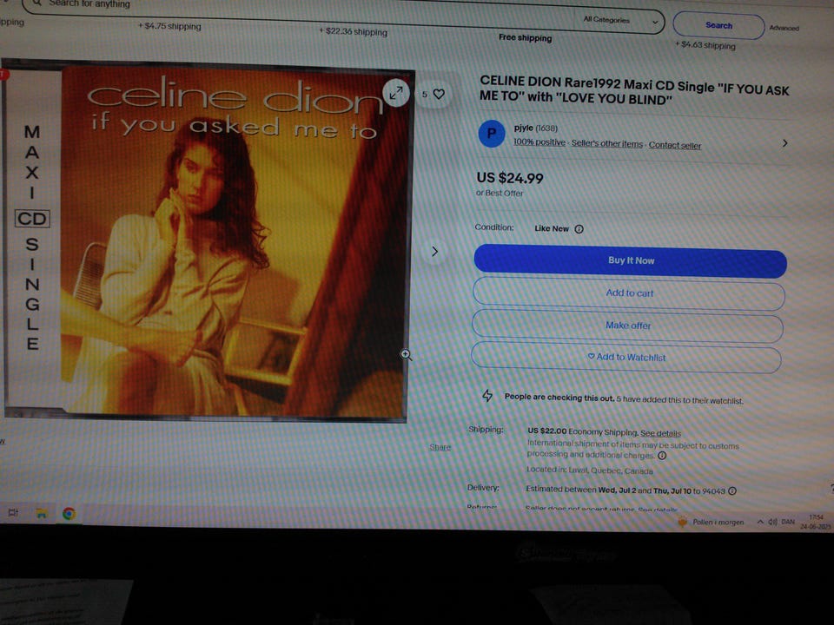Open the 100% positive feedback link
Image resolution: width=834 pixels, height=625 pixels.
539,142
